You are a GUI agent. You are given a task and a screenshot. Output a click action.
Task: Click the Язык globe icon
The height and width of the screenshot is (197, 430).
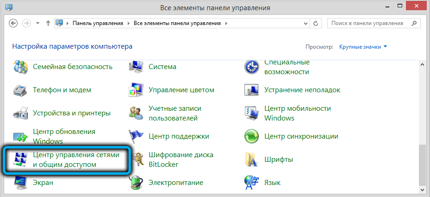252,183
